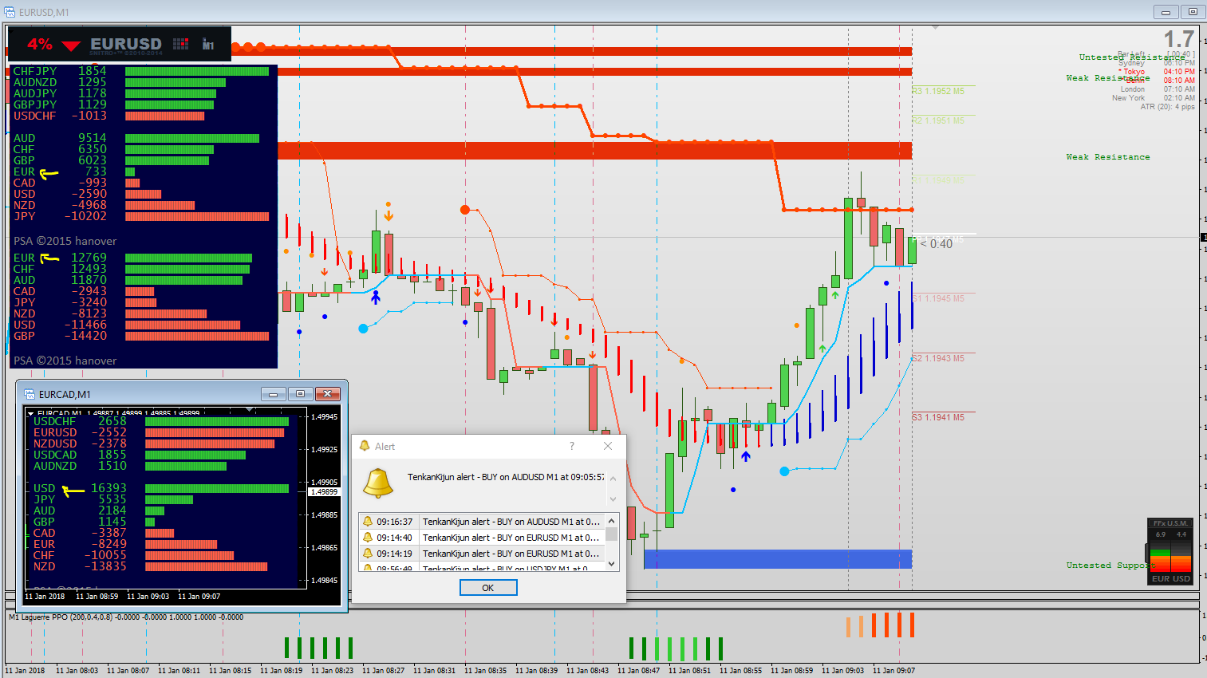Click the FFx U.S.M. EUR USD meter panel
This screenshot has width=1207, height=678.
(x=1170, y=552)
